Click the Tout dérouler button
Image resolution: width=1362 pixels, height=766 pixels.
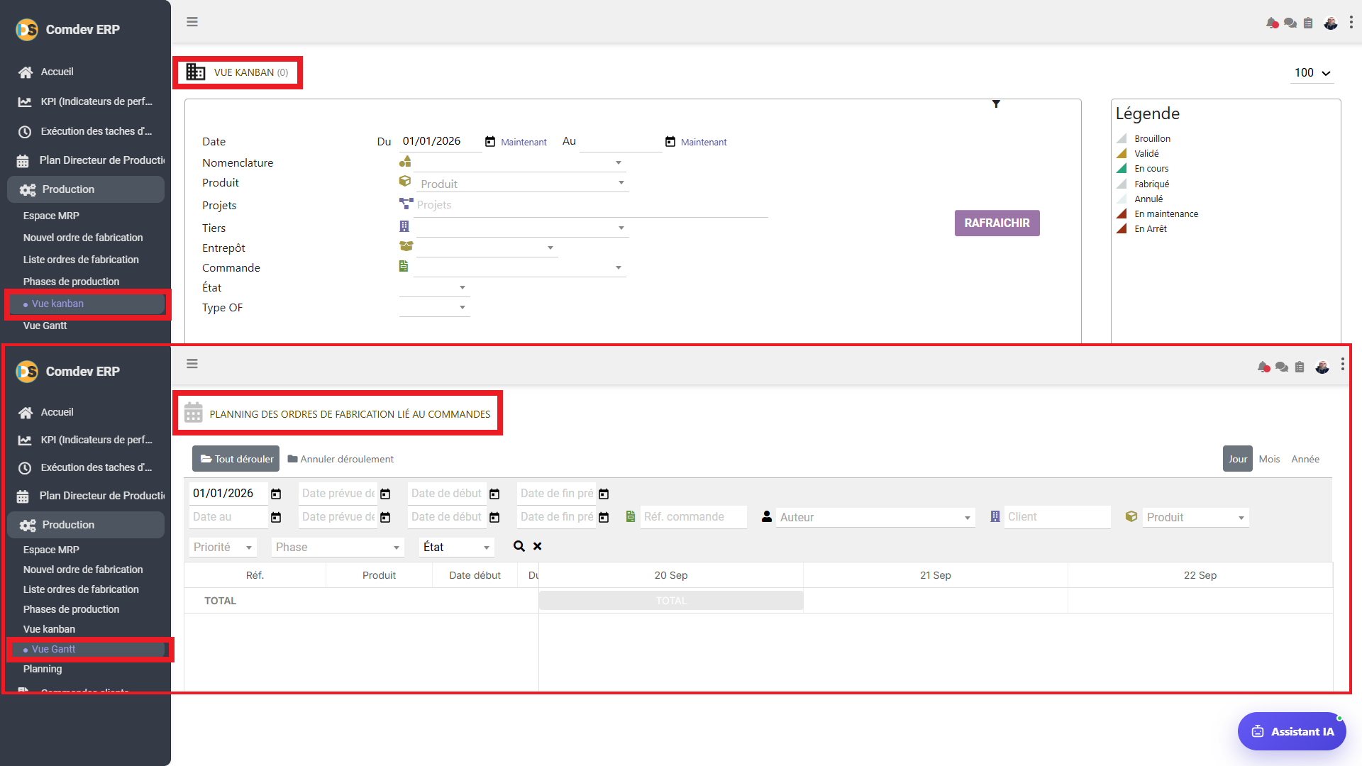[236, 459]
